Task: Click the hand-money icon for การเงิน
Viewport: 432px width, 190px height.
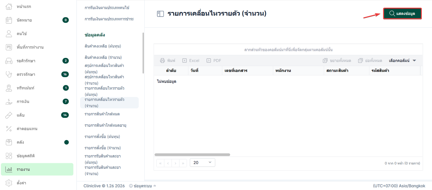Action: 9,101
